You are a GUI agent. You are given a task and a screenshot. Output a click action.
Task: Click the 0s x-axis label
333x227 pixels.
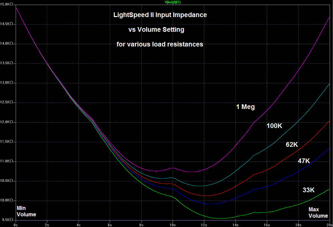click(x=15, y=225)
